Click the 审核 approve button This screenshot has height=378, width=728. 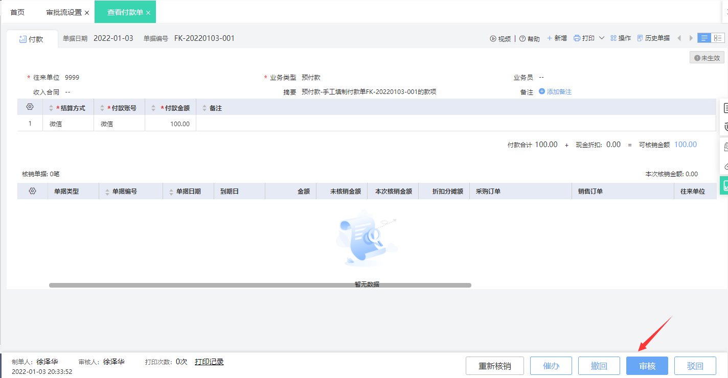(x=647, y=365)
